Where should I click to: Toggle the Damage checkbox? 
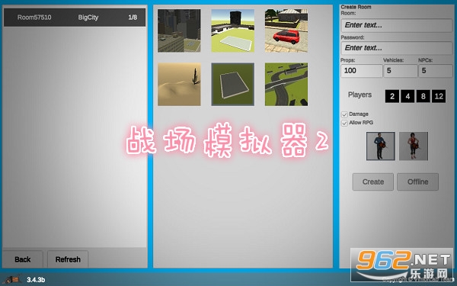click(x=344, y=114)
